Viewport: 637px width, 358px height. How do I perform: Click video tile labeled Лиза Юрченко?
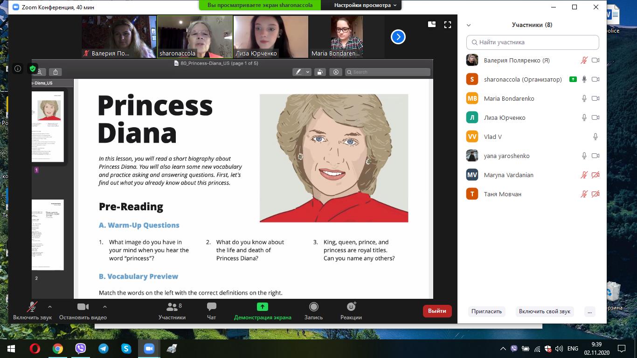271,36
